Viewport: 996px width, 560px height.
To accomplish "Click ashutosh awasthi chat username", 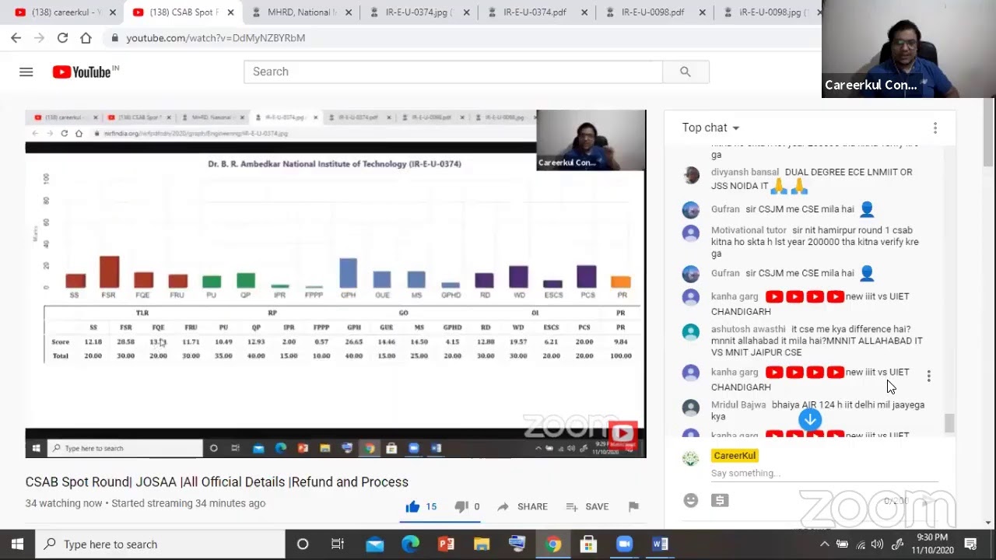I will pyautogui.click(x=748, y=329).
